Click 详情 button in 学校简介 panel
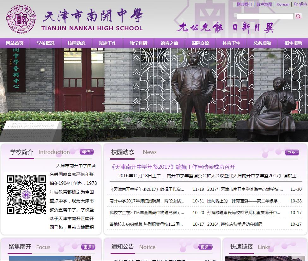Viewport: 308px width, 261px height. (x=87, y=152)
